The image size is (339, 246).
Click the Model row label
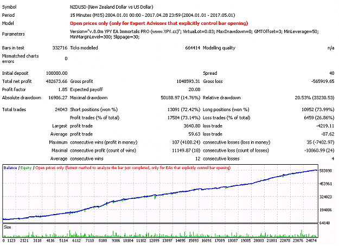click(8, 23)
